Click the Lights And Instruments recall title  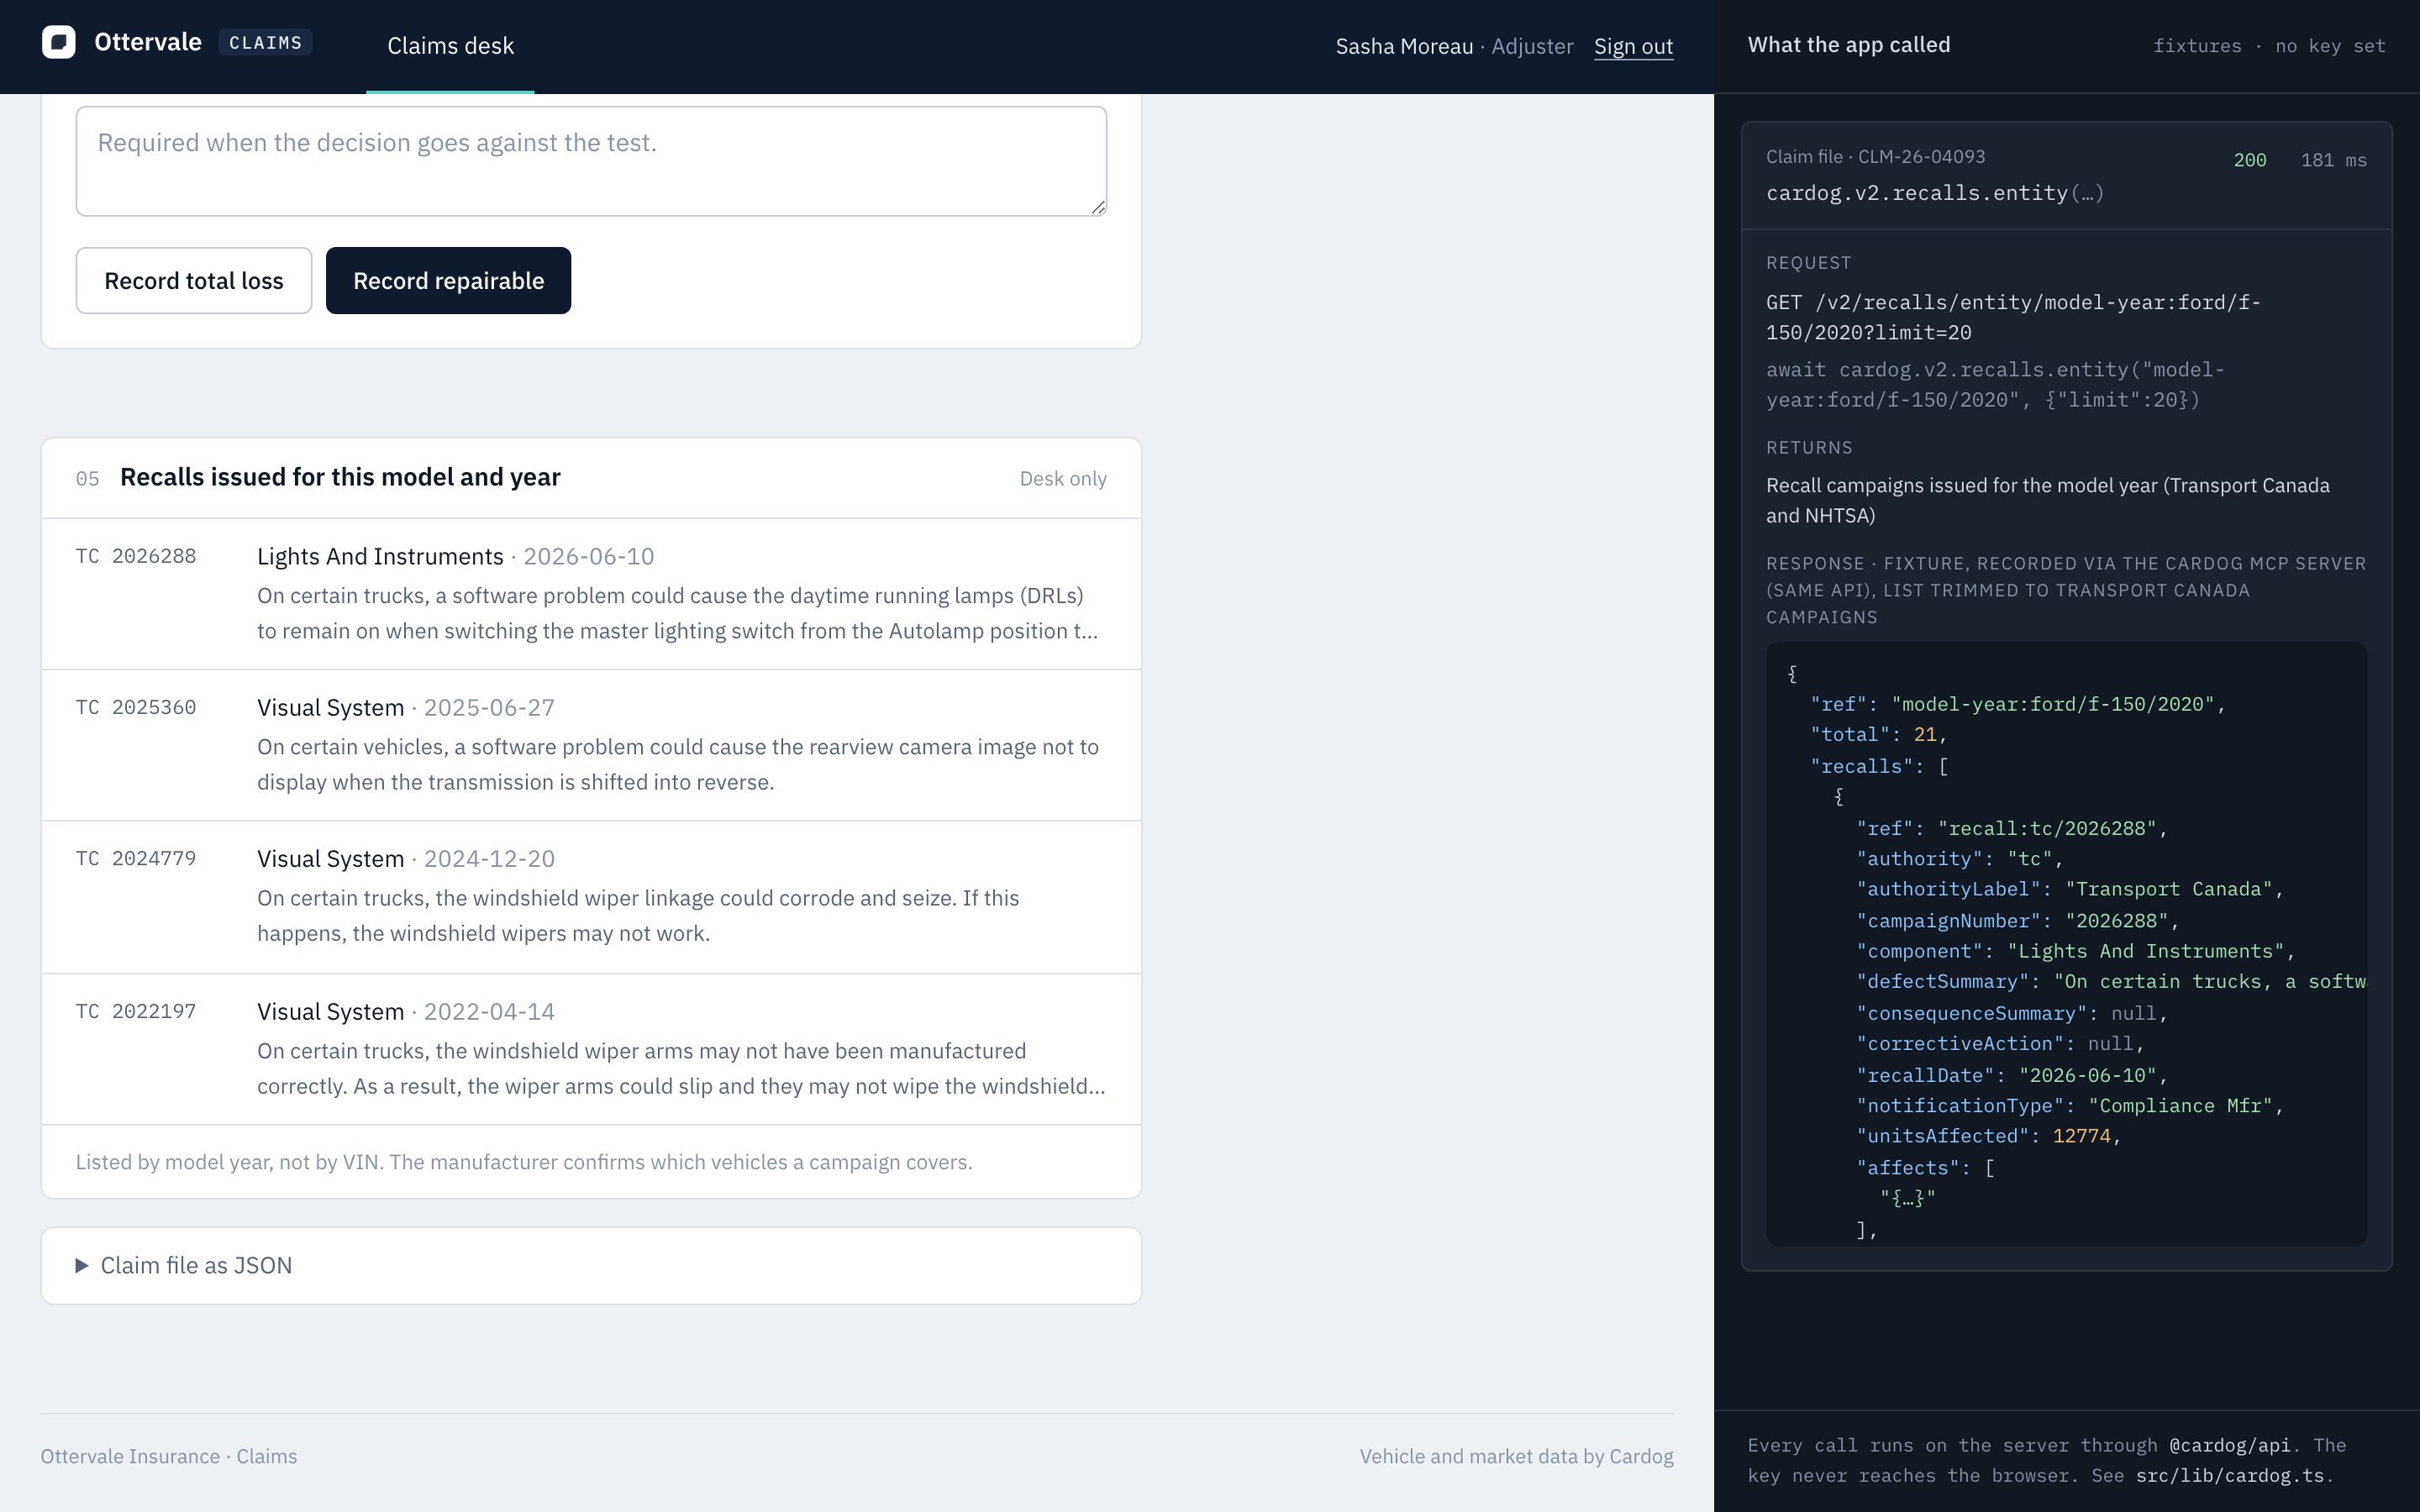pos(380,557)
